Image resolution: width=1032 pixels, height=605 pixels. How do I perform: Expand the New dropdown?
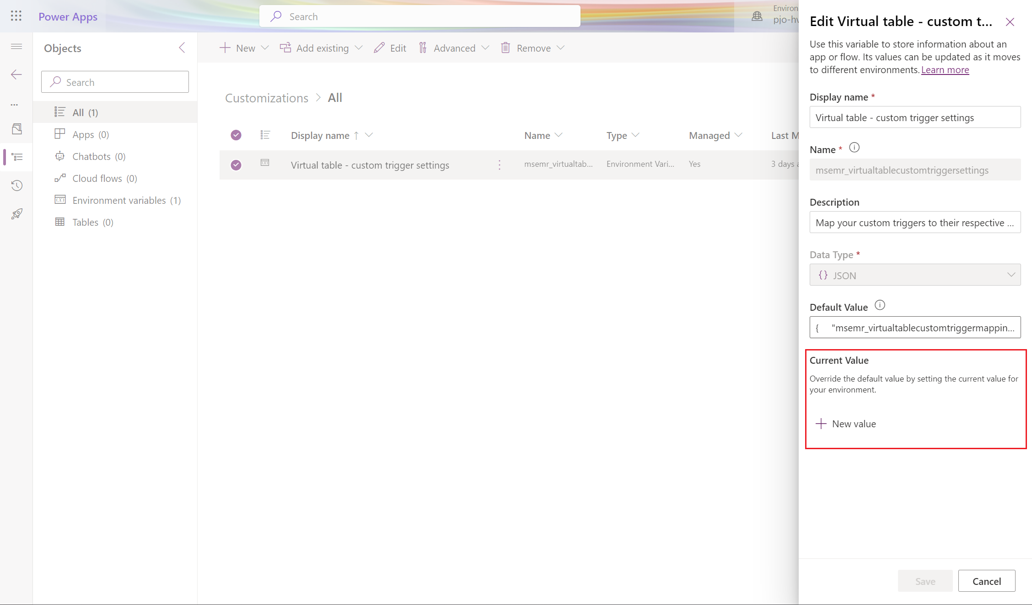click(264, 48)
